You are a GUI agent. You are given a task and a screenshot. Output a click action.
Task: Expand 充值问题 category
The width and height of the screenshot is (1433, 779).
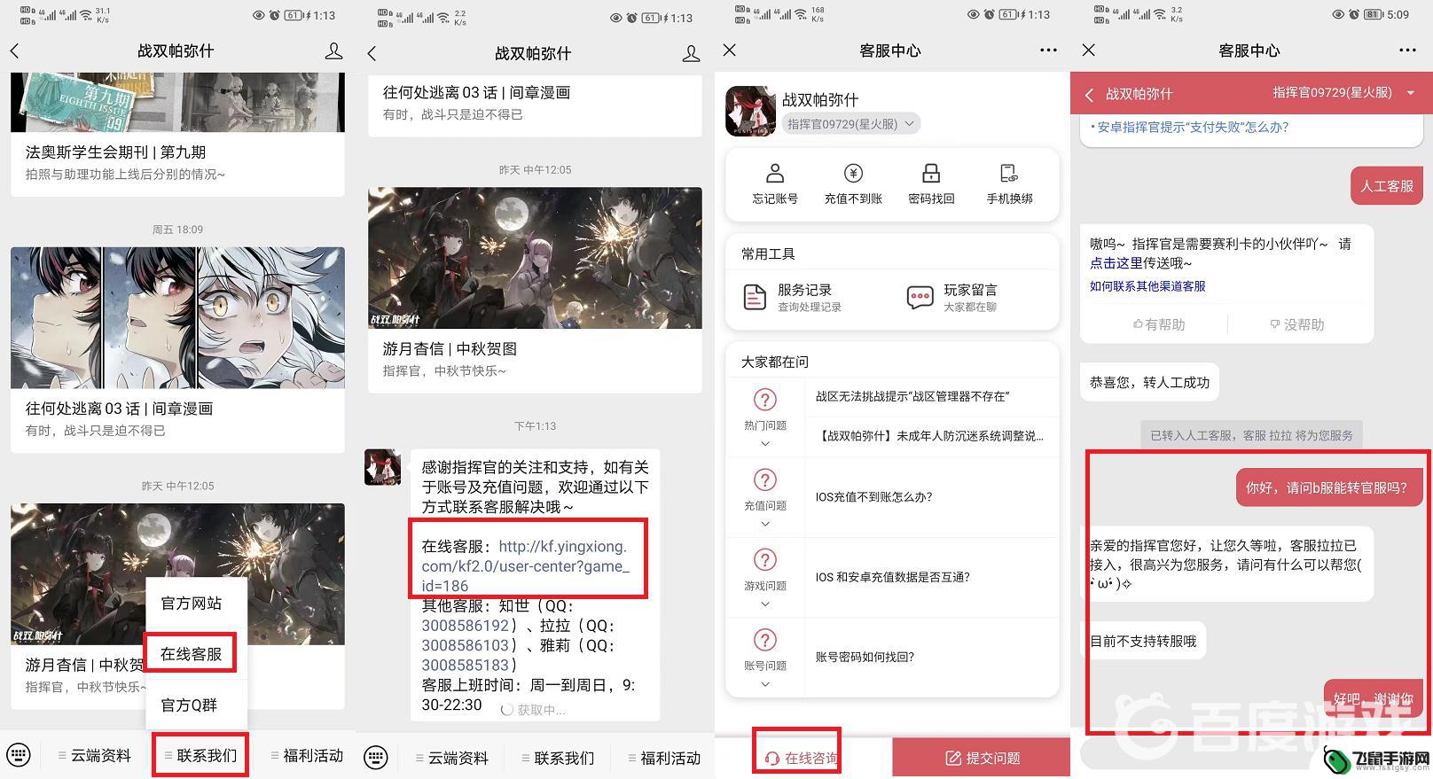point(765,497)
